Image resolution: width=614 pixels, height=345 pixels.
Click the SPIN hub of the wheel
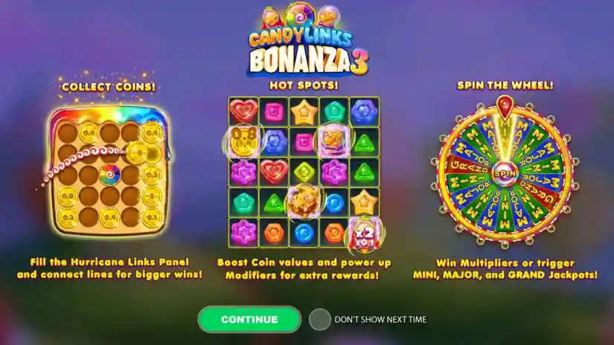(x=505, y=174)
